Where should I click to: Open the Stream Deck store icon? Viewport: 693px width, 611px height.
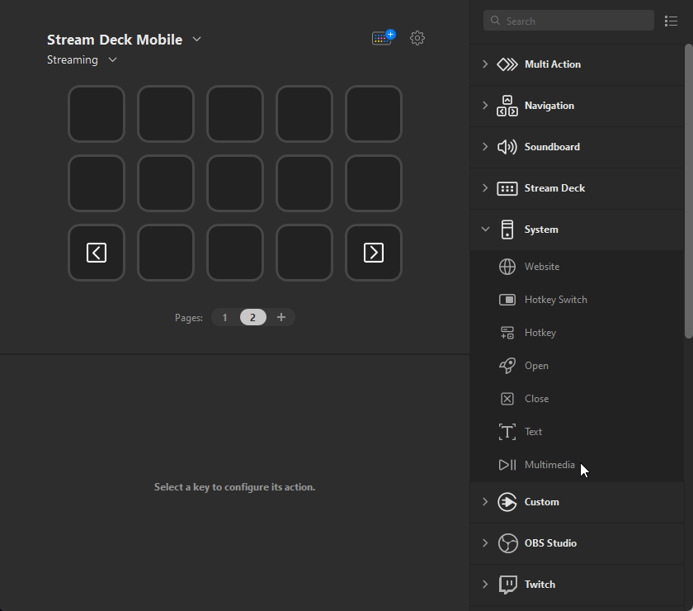point(383,38)
